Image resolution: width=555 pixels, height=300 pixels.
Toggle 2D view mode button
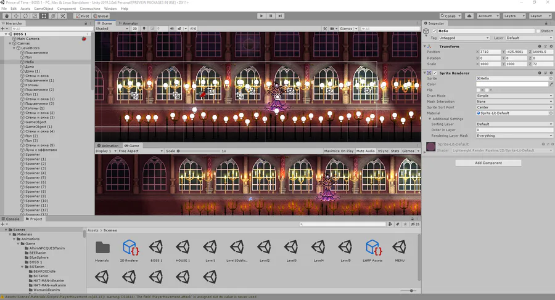click(134, 29)
